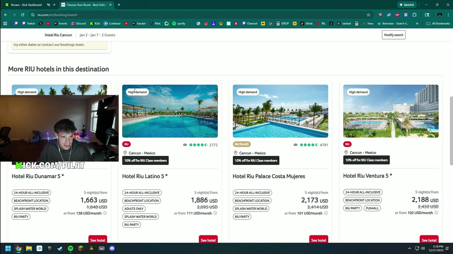Click the Modify search button
This screenshot has height=254, width=453.
(394, 35)
